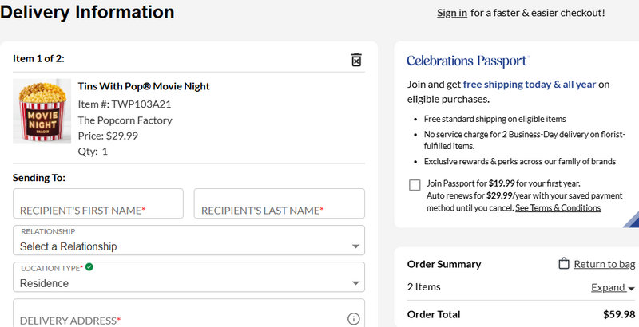Click the blue corner tab at right edge
The width and height of the screenshot is (639, 327).
click(631, 219)
